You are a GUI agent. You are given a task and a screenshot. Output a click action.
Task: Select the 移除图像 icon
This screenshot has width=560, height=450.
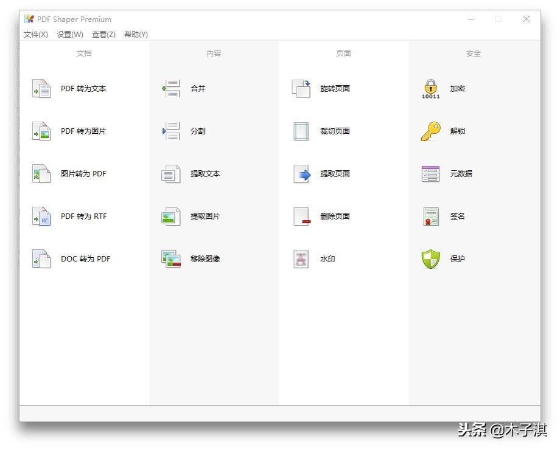pos(171,259)
